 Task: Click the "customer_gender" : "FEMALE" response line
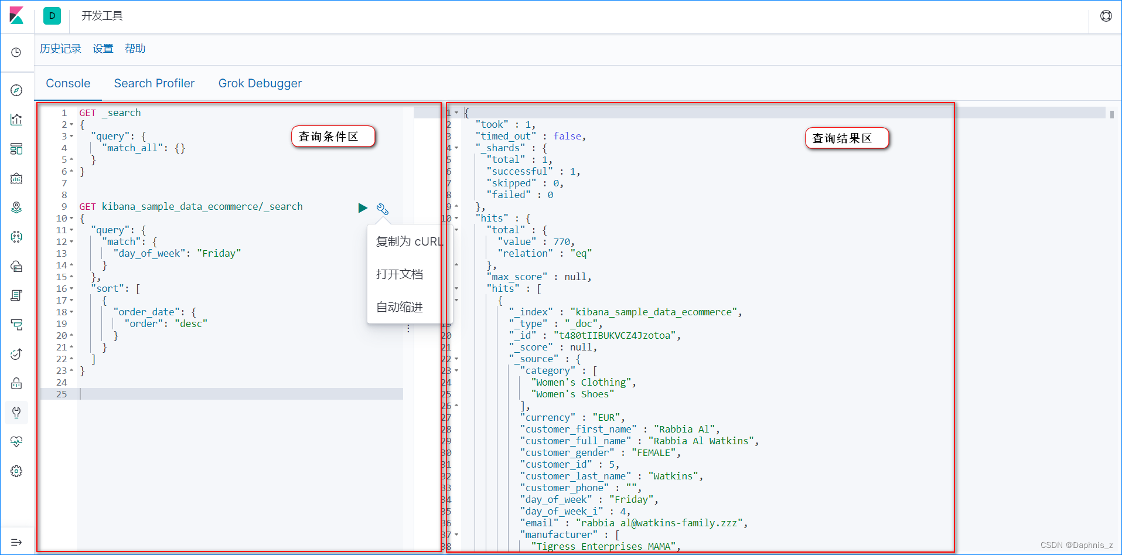[x=601, y=452]
